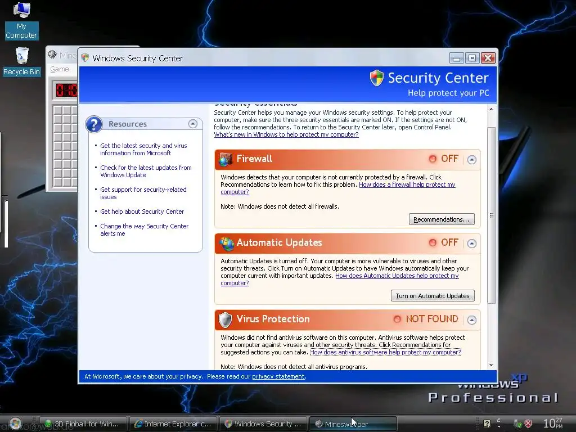Click the Virus Protection shield icon

pos(225,319)
